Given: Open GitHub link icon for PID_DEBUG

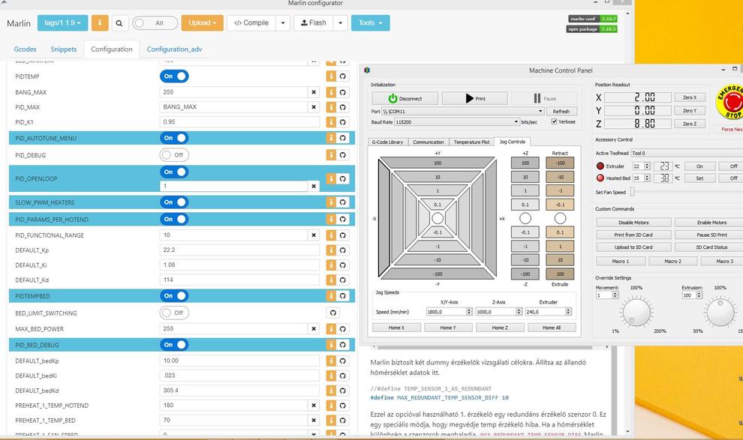Looking at the screenshot, I should pyautogui.click(x=343, y=155).
